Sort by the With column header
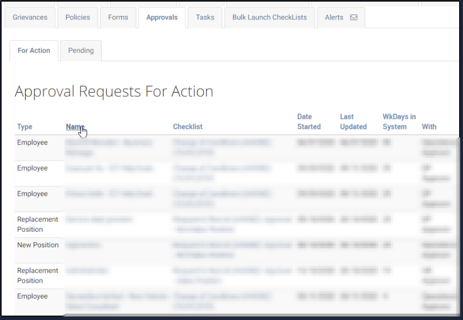Screen dimensions: 463x320 pyautogui.click(x=429, y=127)
